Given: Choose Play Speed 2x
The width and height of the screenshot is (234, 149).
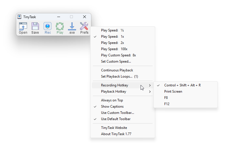Looking at the screenshot, I should tap(123, 43).
